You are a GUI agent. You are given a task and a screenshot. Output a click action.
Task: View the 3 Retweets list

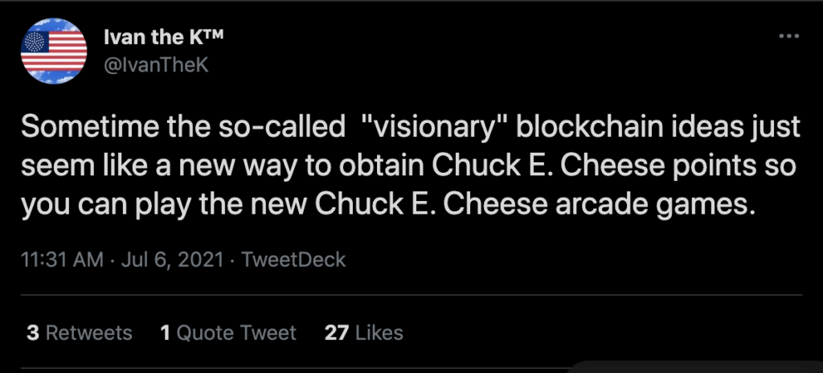pos(80,333)
